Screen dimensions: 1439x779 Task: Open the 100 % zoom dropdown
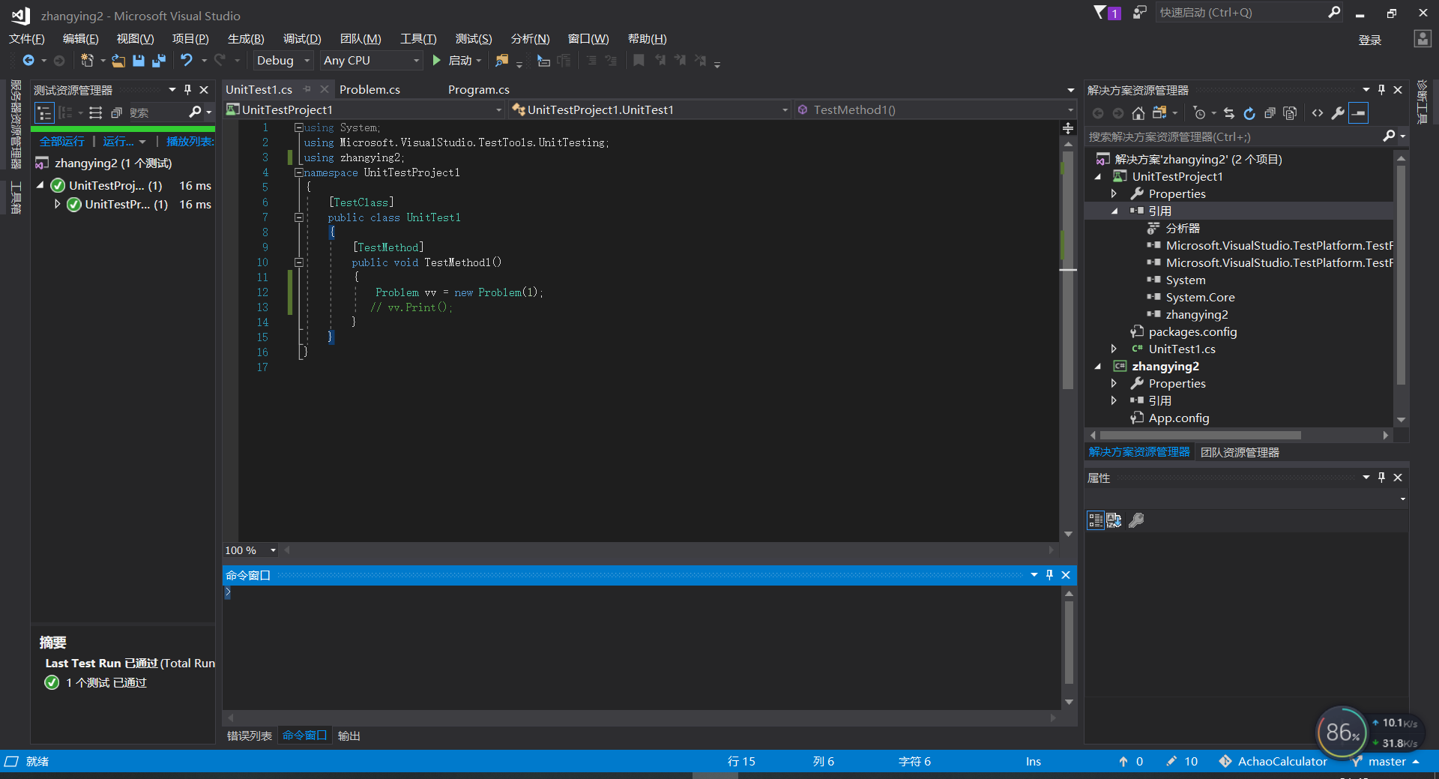tap(250, 550)
